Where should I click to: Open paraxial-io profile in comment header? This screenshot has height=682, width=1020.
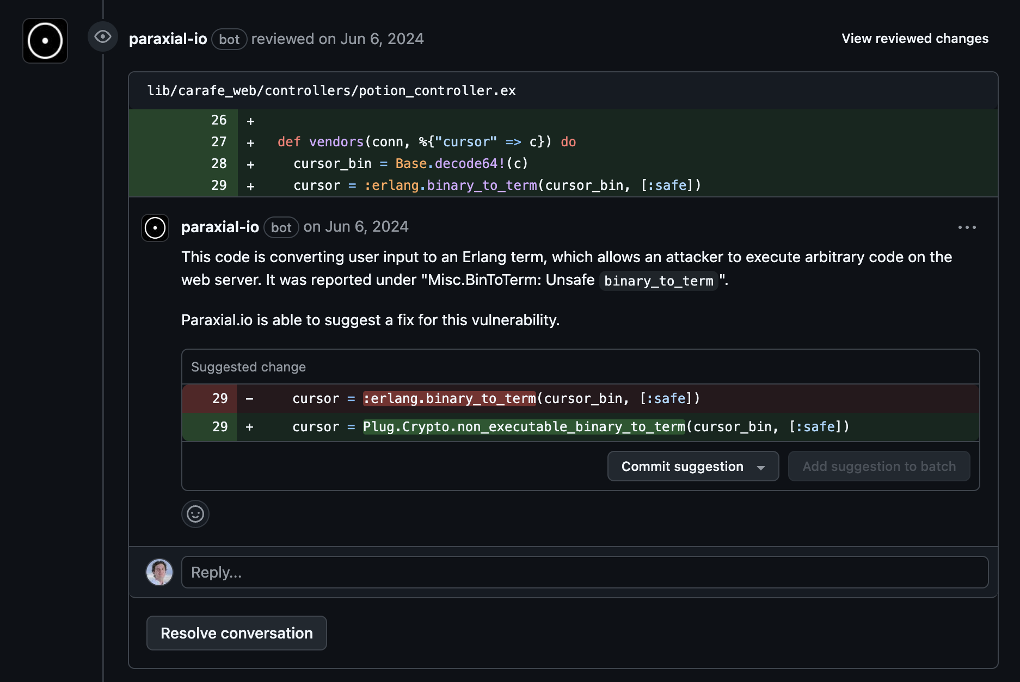point(220,227)
